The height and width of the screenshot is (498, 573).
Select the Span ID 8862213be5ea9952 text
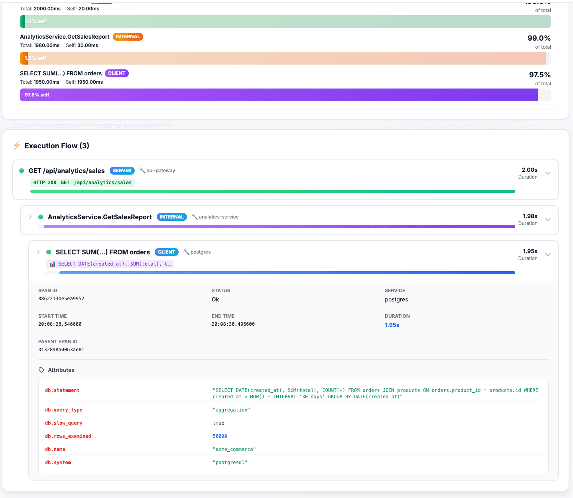(x=61, y=298)
